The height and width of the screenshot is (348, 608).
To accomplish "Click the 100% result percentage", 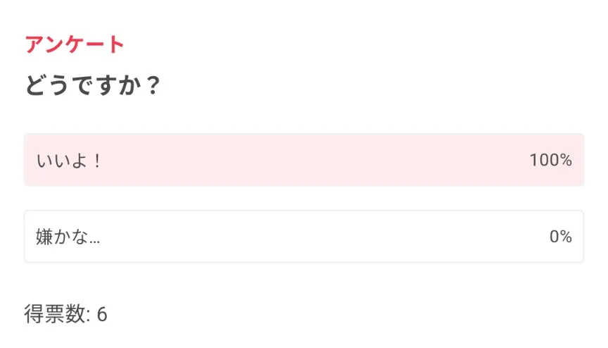I will click(550, 160).
